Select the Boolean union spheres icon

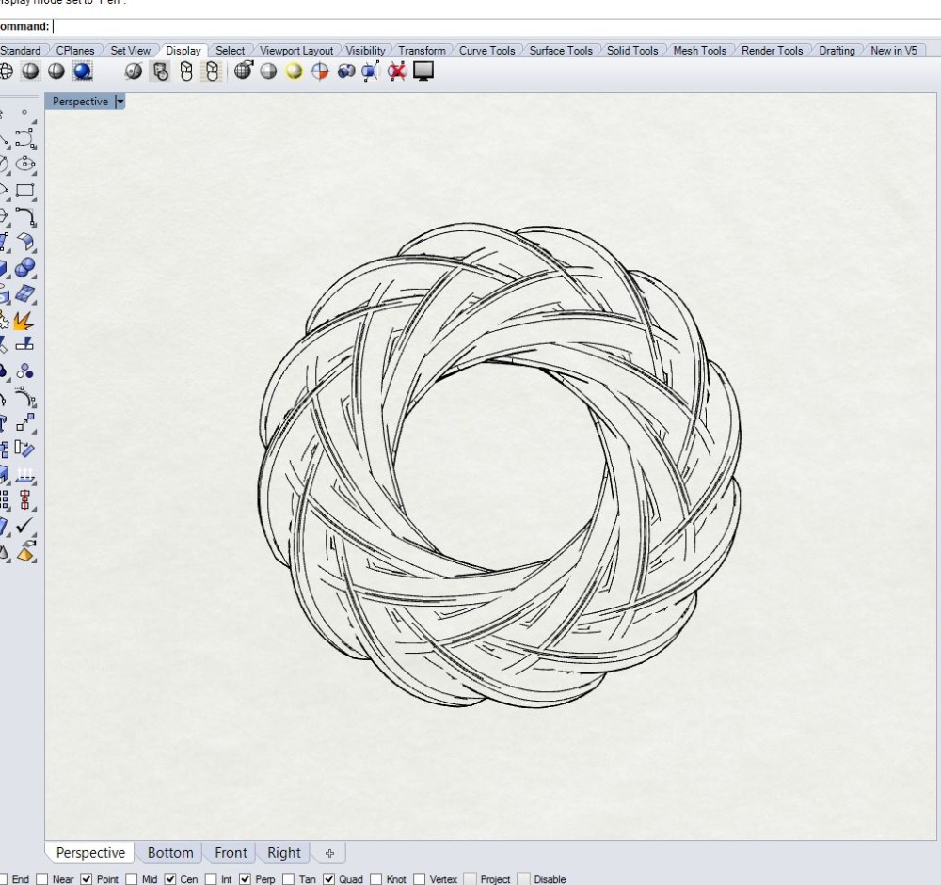coord(25,268)
